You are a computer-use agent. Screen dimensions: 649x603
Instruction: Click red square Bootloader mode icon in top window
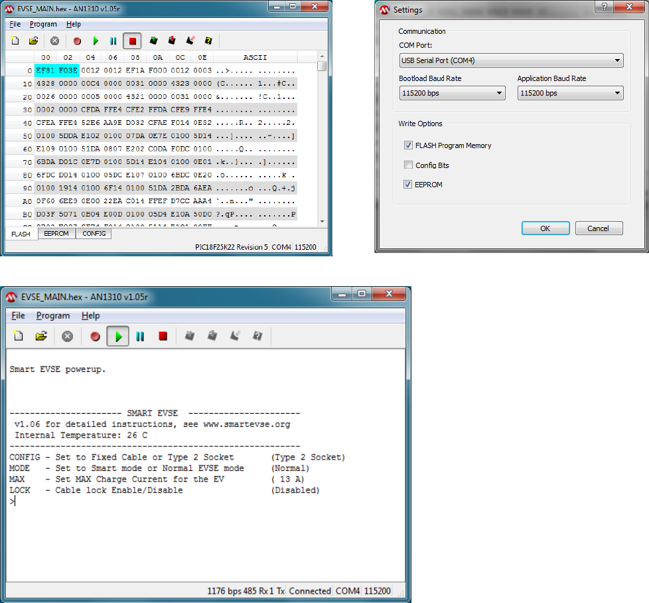133,41
